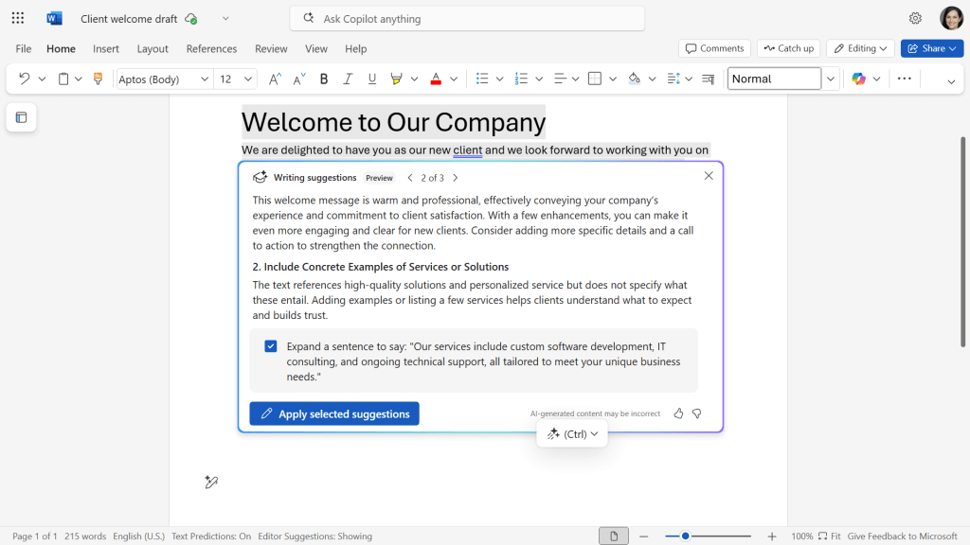Give thumbs up on the suggestion
The height and width of the screenshot is (545, 970).
(678, 413)
